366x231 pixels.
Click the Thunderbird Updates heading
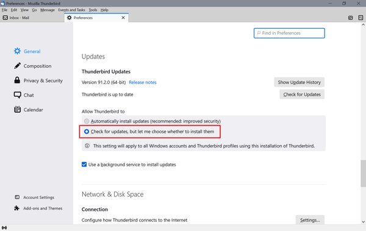(x=106, y=71)
